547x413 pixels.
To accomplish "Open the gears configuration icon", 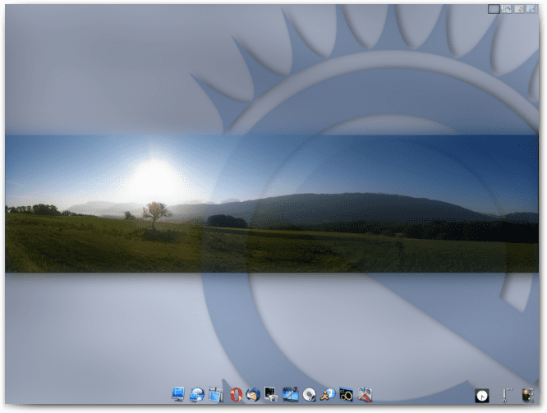I will pyautogui.click(x=347, y=394).
